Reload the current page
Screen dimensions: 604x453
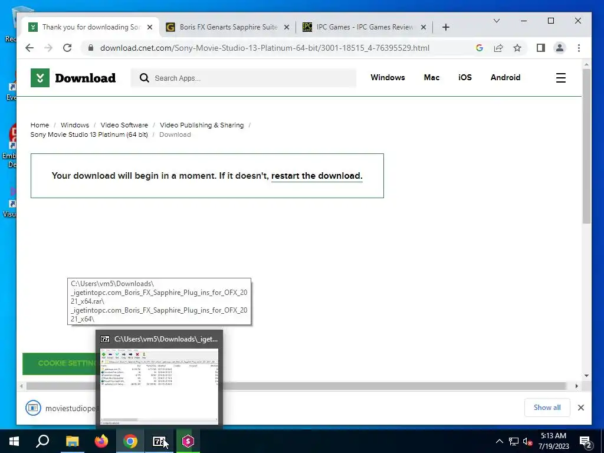tap(67, 48)
